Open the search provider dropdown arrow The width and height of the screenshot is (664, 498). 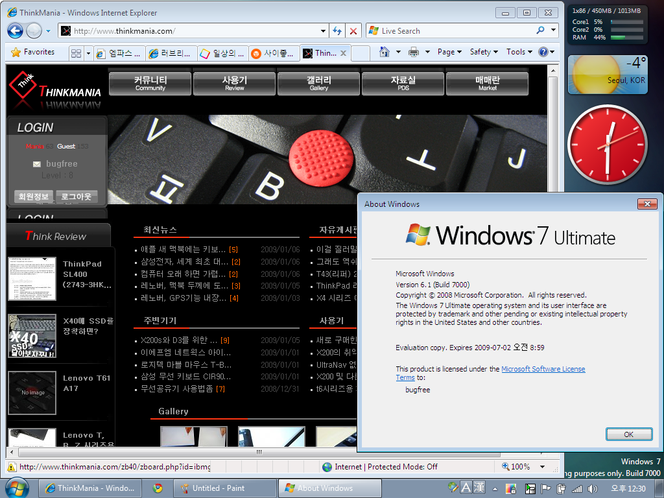click(553, 30)
